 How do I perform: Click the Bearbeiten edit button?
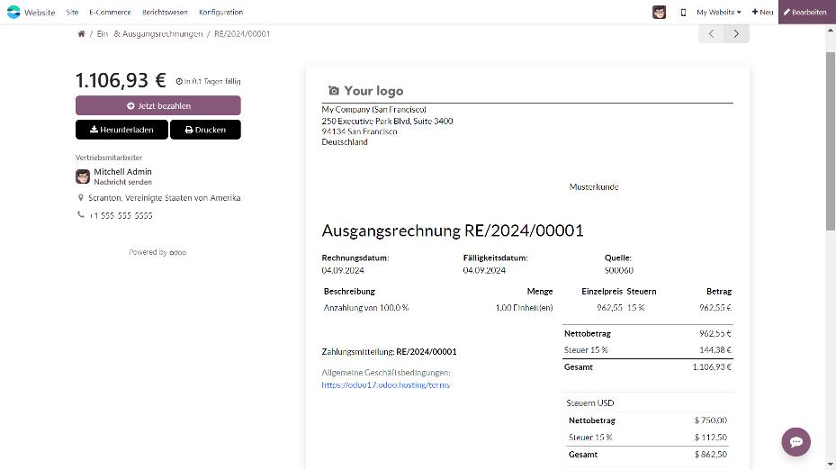pos(805,12)
